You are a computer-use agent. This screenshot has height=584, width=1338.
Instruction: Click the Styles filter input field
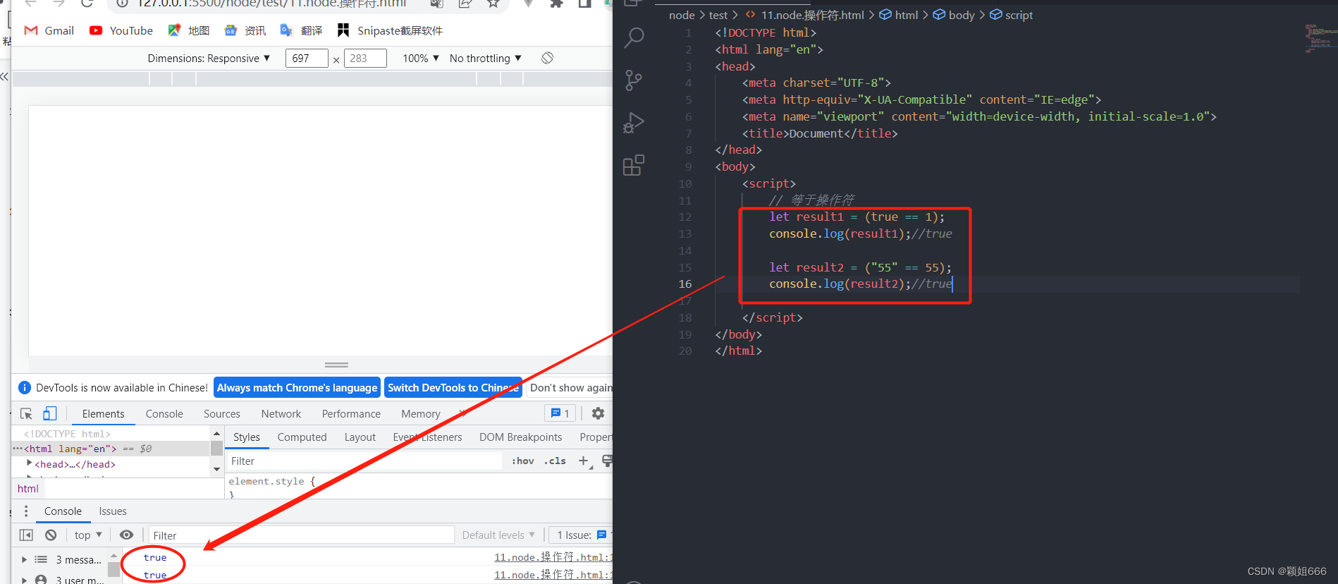click(x=364, y=461)
